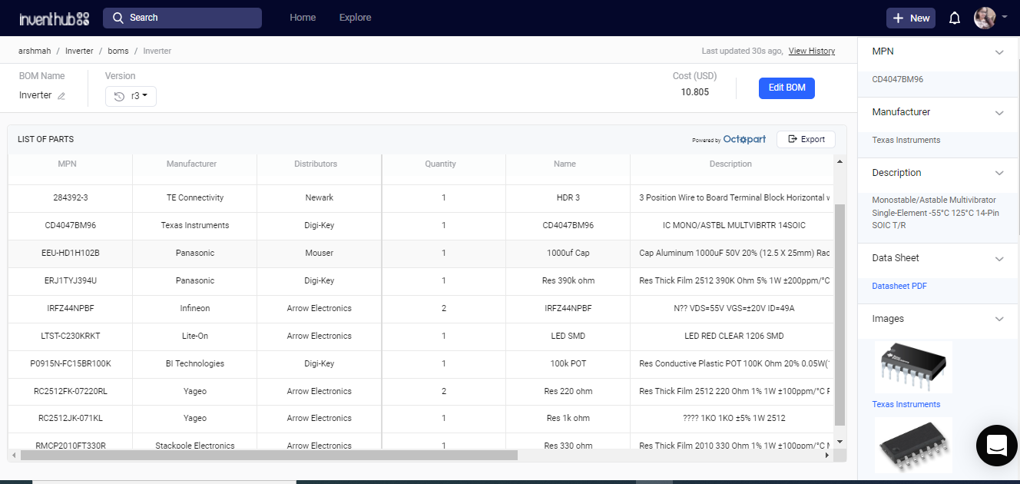Click the Res 220 ohm name cell
Image resolution: width=1020 pixels, height=484 pixels.
pyautogui.click(x=568, y=392)
